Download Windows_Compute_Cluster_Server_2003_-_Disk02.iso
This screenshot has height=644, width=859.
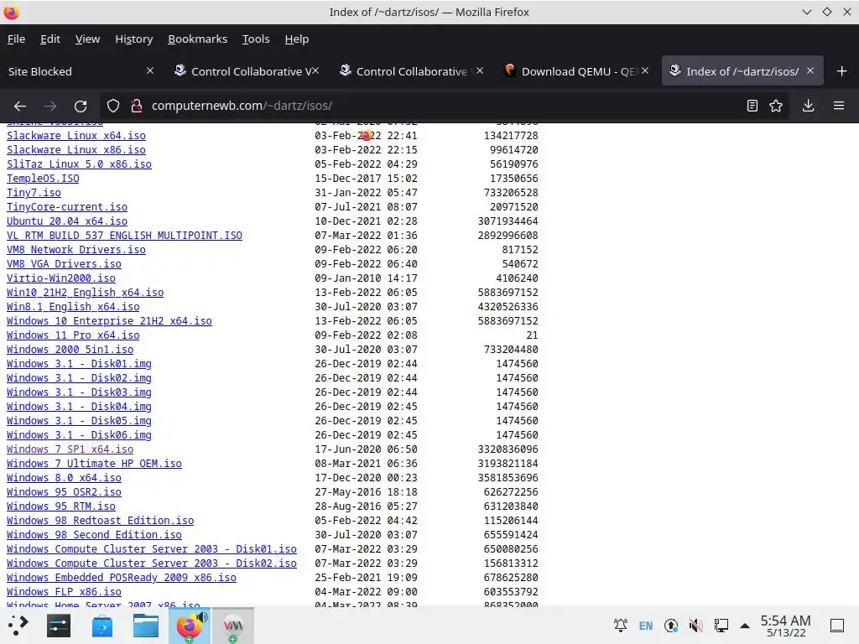click(x=152, y=563)
